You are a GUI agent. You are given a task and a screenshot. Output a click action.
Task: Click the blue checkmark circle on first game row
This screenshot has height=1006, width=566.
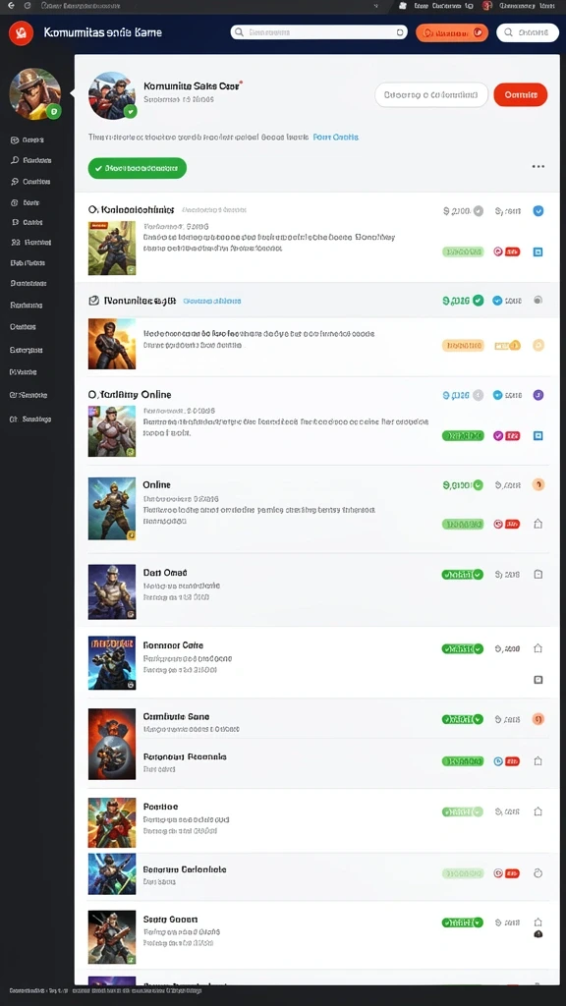click(538, 210)
